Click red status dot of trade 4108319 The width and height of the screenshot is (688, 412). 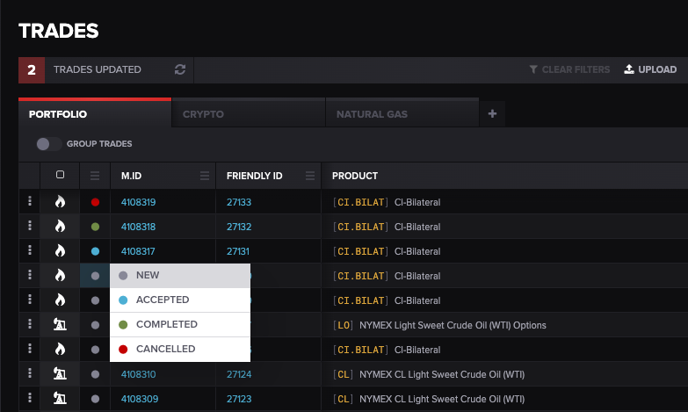pos(95,202)
